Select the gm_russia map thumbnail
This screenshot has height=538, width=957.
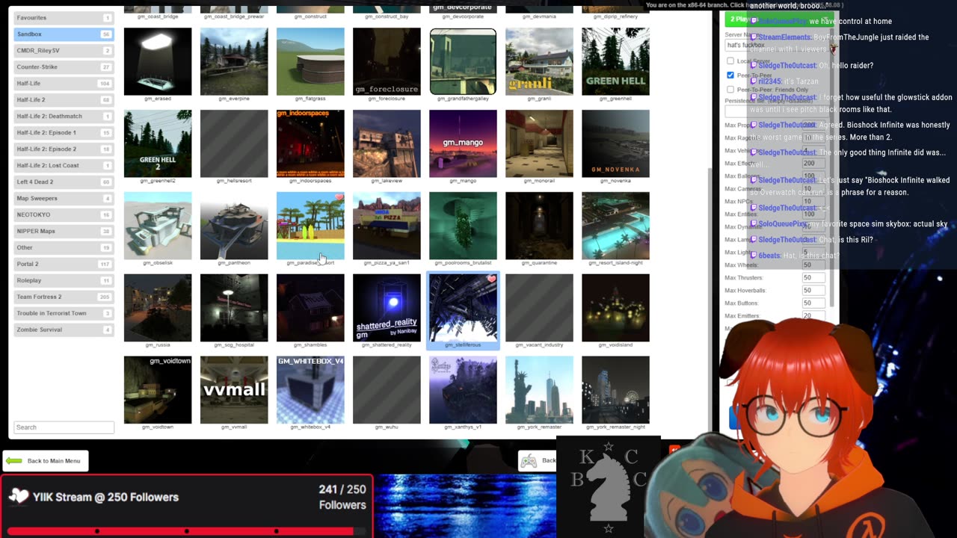(158, 308)
